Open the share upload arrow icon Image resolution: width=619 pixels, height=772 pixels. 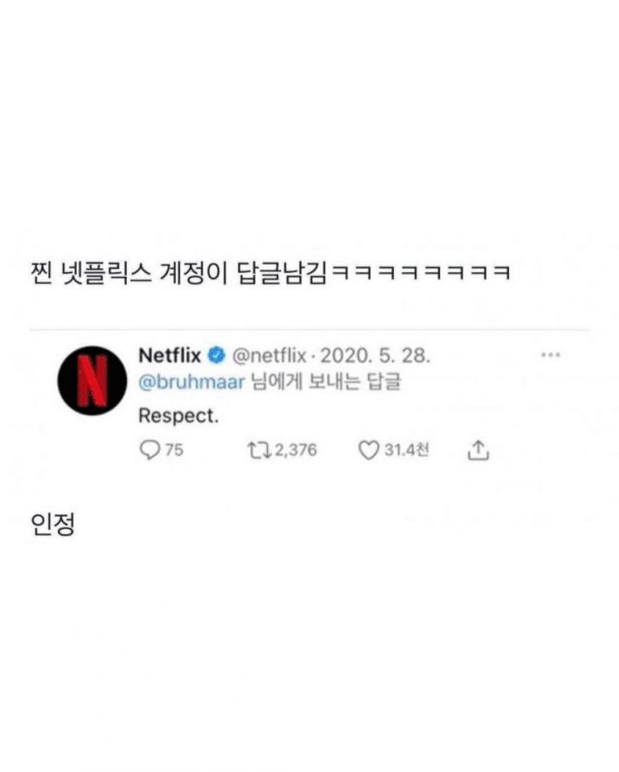coord(478,449)
